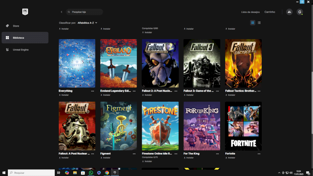
Task: Open the G profile avatar menu
Action: [300, 12]
